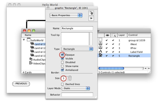Open the Layer Mode dropdown showing Static

[76, 88]
